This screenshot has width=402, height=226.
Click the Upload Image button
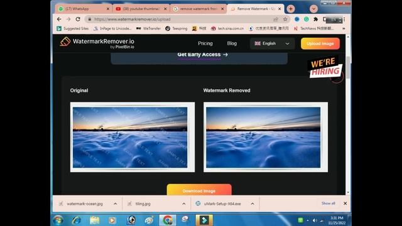point(320,43)
